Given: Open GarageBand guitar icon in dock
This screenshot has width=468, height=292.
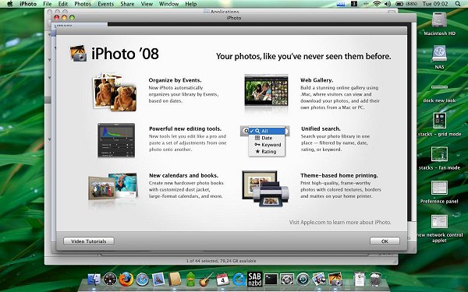Looking at the screenshot, I should (x=207, y=280).
